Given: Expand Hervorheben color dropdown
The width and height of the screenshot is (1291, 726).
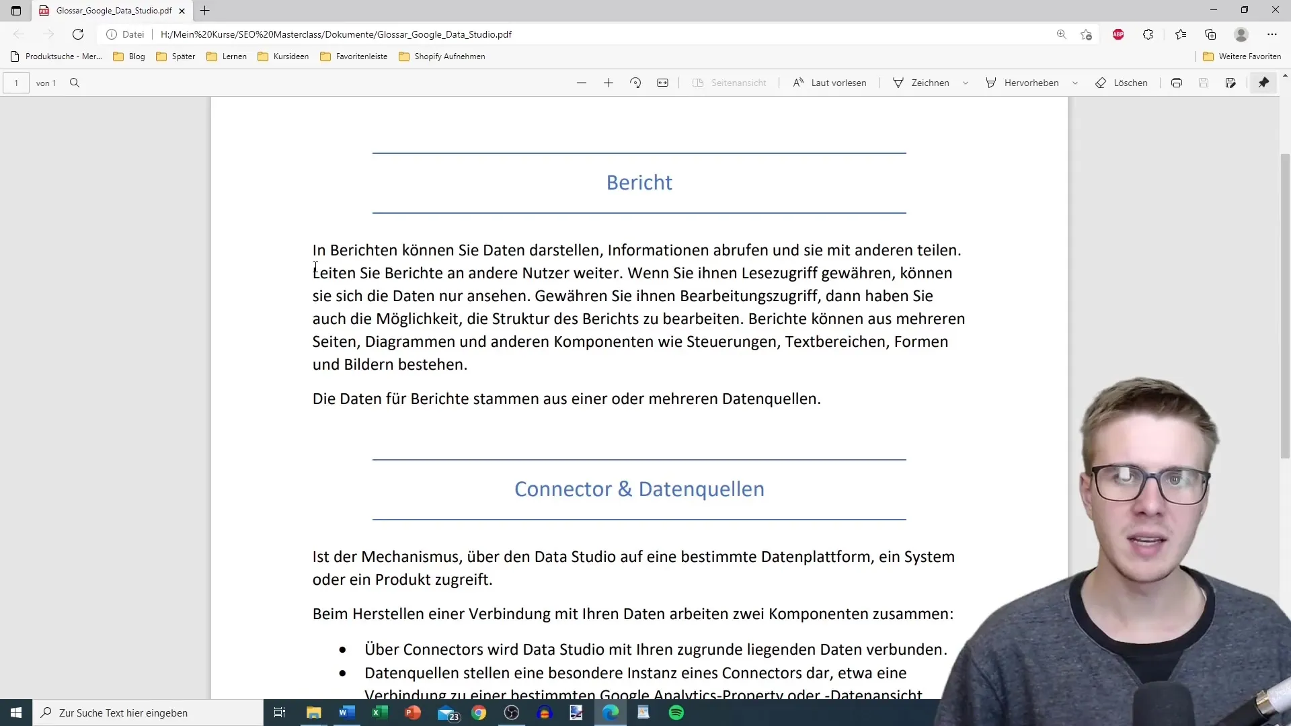Looking at the screenshot, I should pos(1075,83).
